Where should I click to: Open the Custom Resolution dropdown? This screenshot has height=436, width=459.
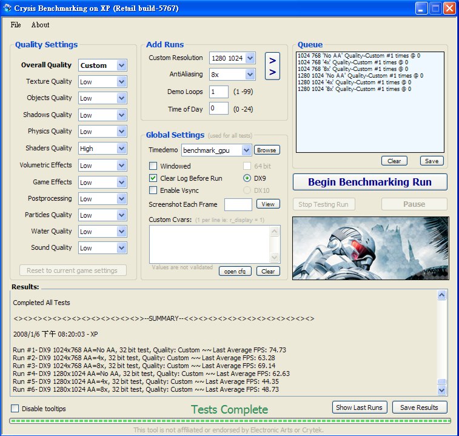(250, 58)
